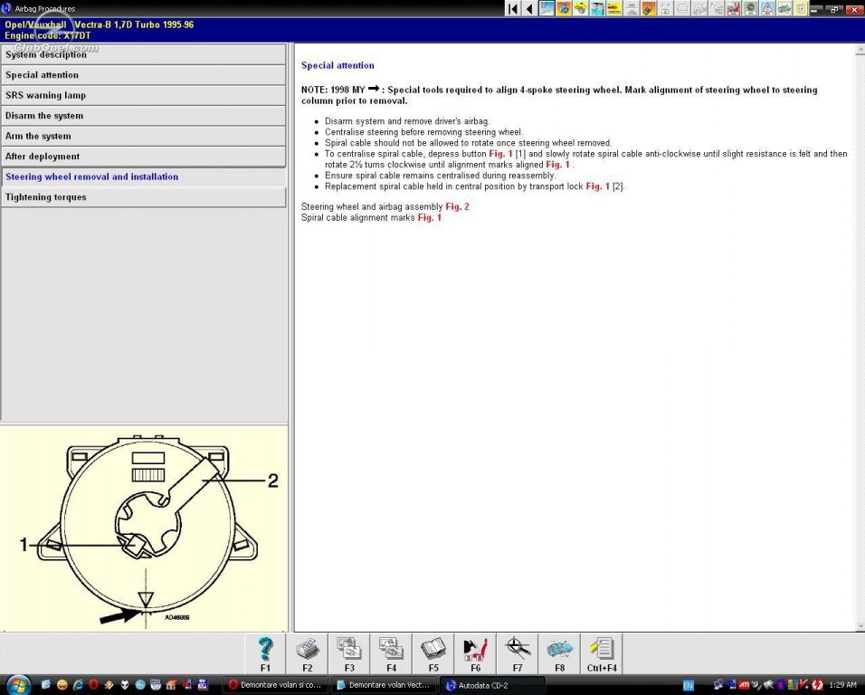Click 'Disarm system and remove driver's airbag.' bullet
Screen dimensions: 865x695
tap(407, 121)
